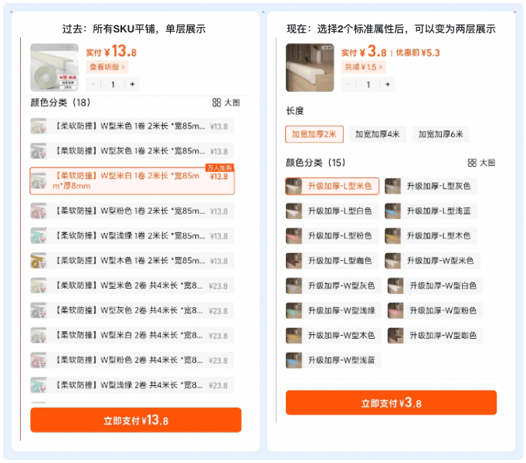Switch to 大图 view under 颜色分类 (15)
This screenshot has height=463, width=526.
pyautogui.click(x=481, y=163)
